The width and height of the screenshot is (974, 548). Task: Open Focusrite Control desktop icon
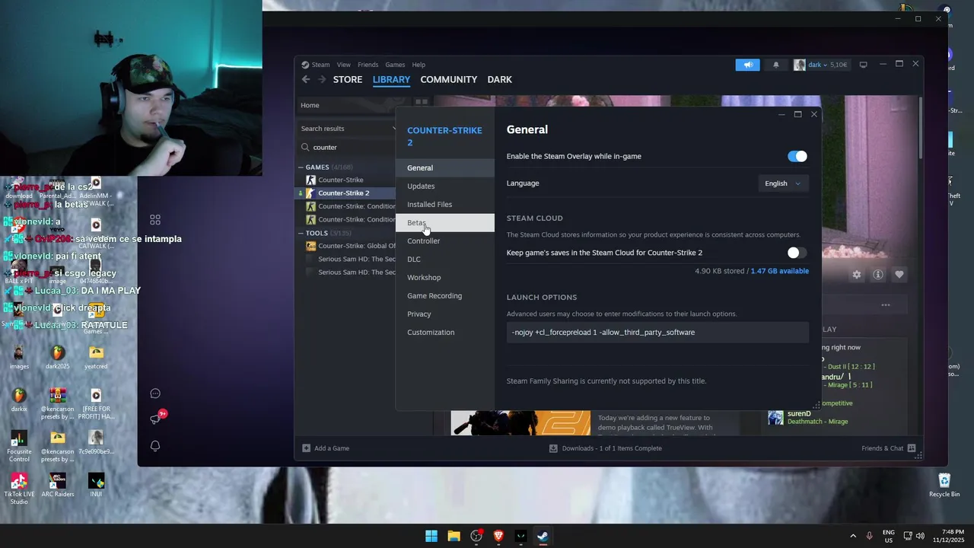coord(19,445)
